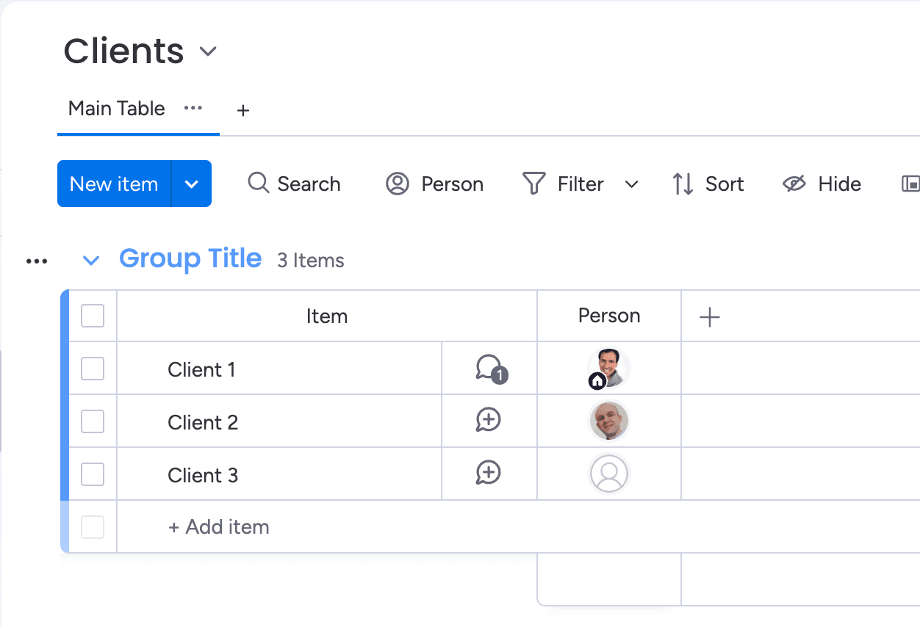This screenshot has width=920, height=627.
Task: Click the Client 2 item name
Action: coord(203,422)
